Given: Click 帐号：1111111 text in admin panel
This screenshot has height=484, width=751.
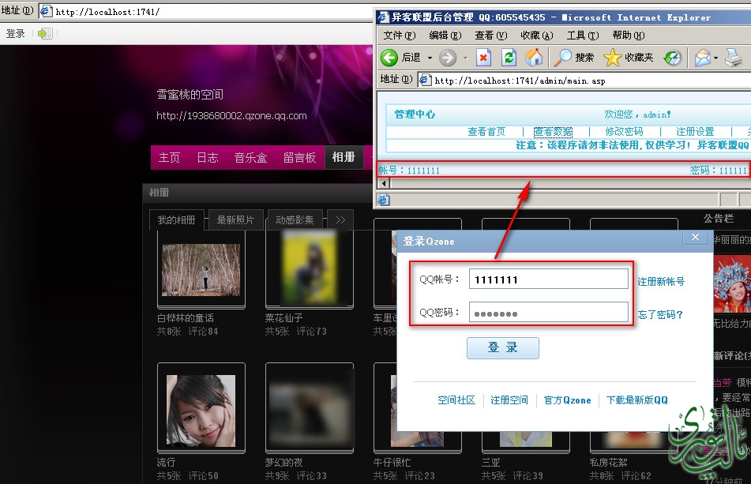Looking at the screenshot, I should point(409,170).
